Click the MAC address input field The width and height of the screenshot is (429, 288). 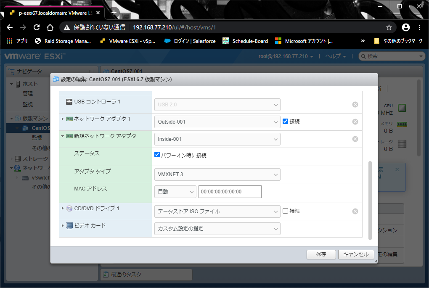click(x=230, y=191)
